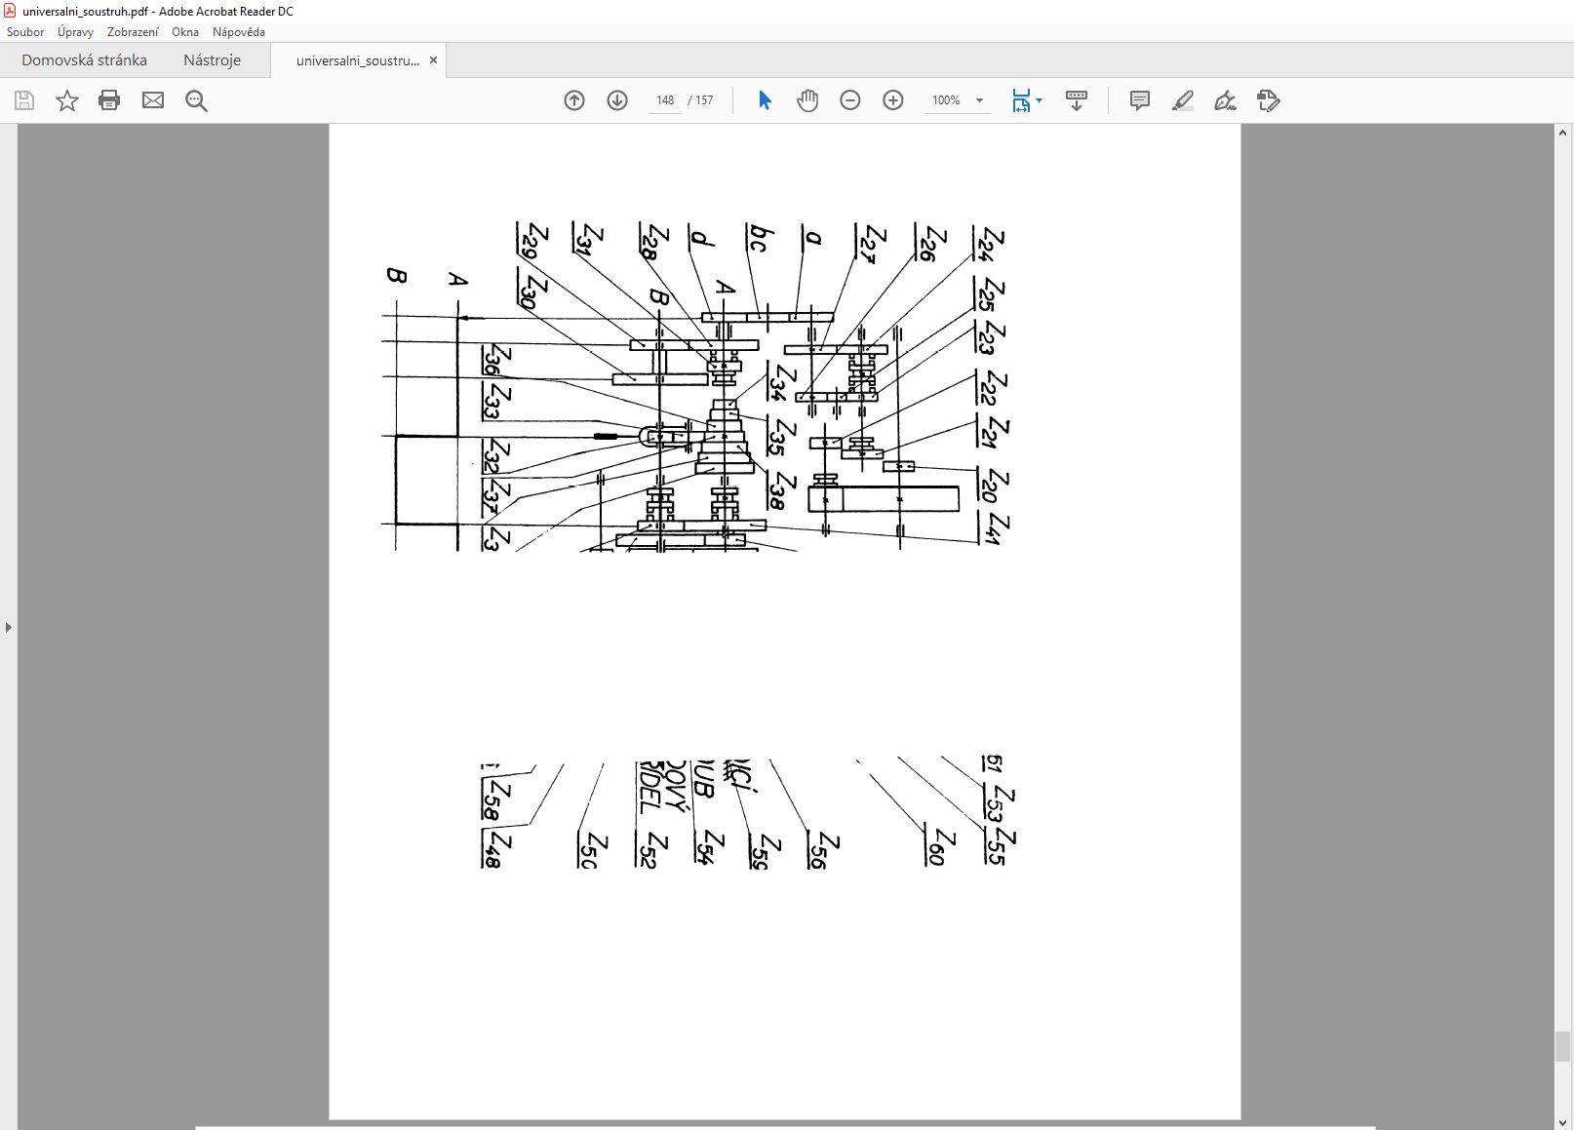
Task: Send the file by email icon
Action: point(153,100)
